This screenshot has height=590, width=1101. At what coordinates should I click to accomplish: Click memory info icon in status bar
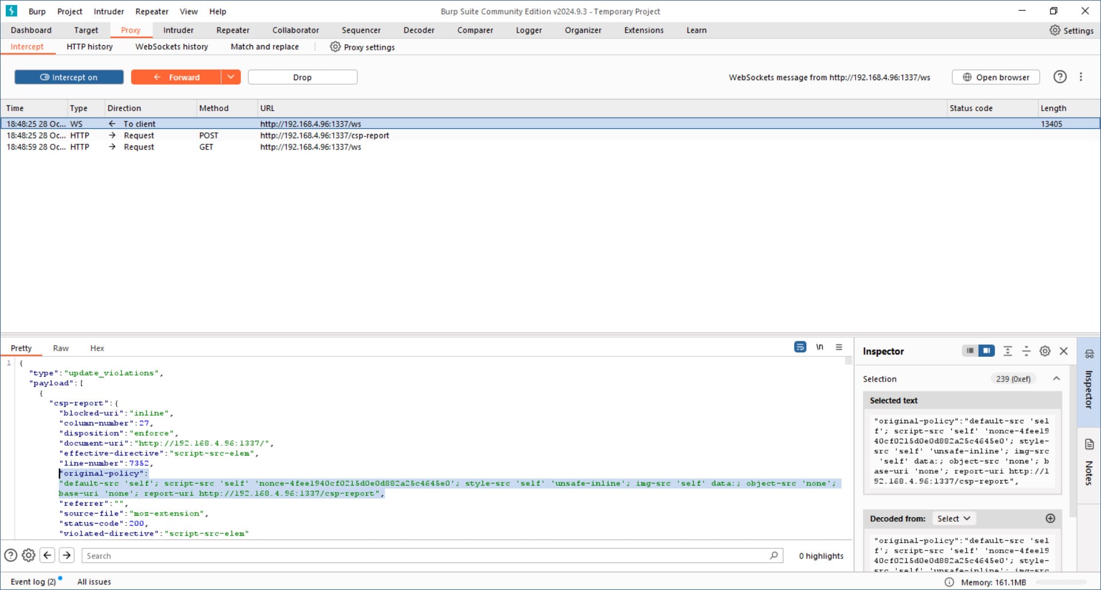(949, 582)
